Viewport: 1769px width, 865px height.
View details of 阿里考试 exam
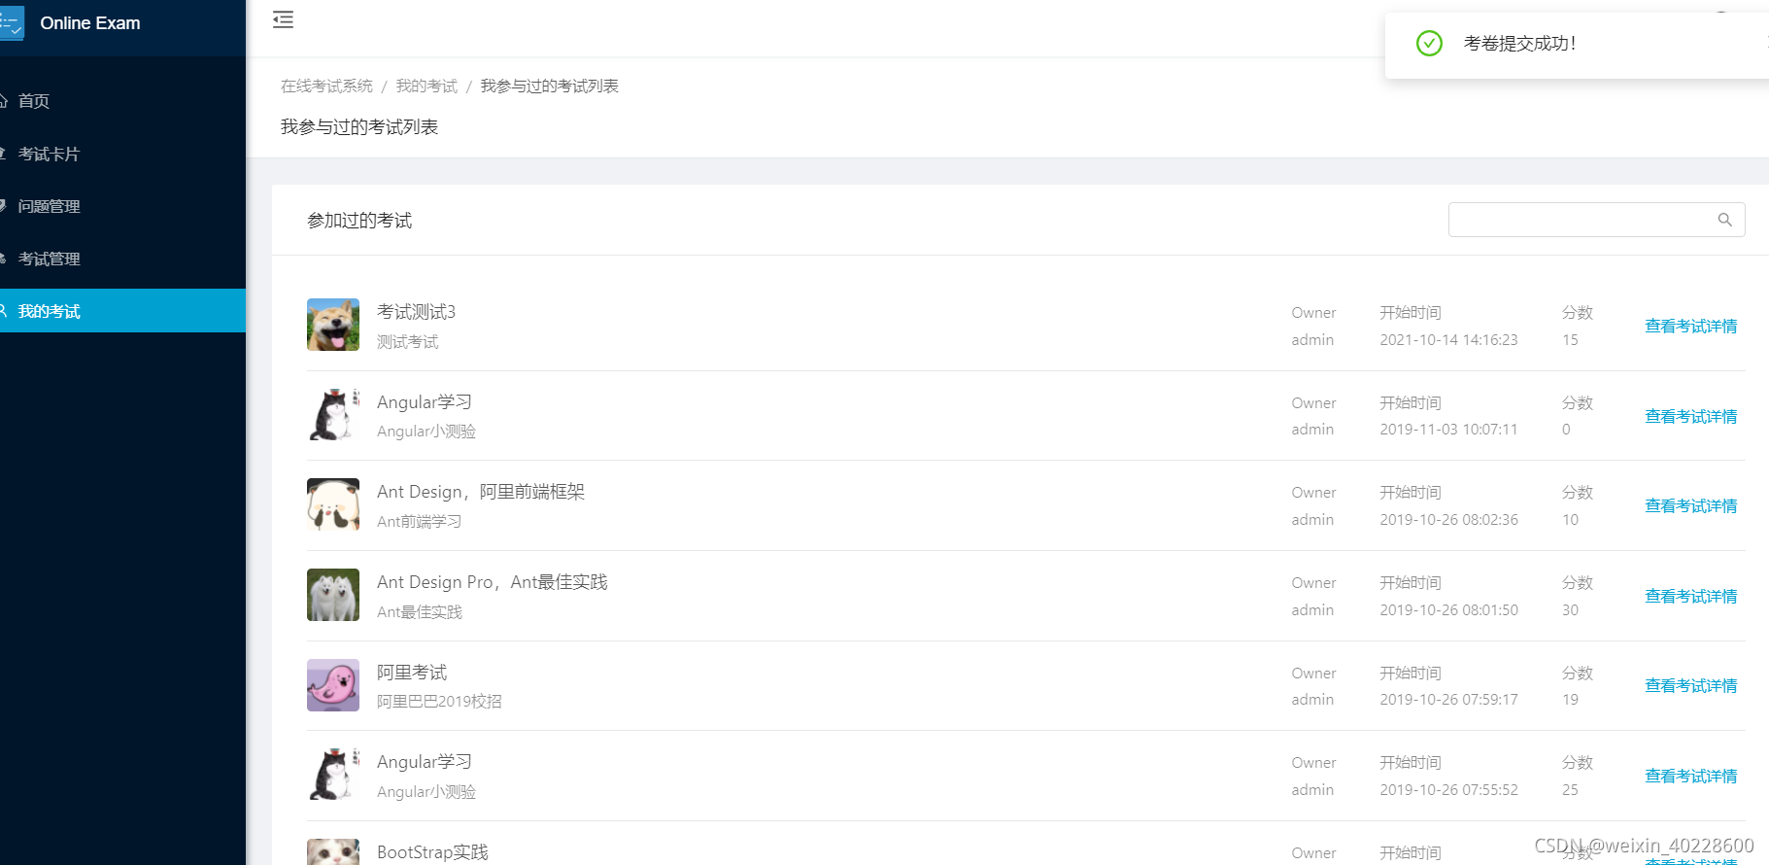1690,686
